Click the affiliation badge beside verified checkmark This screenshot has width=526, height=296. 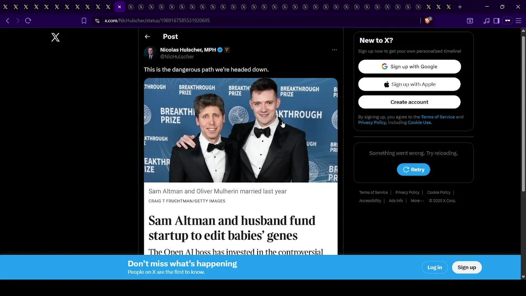pyautogui.click(x=227, y=50)
